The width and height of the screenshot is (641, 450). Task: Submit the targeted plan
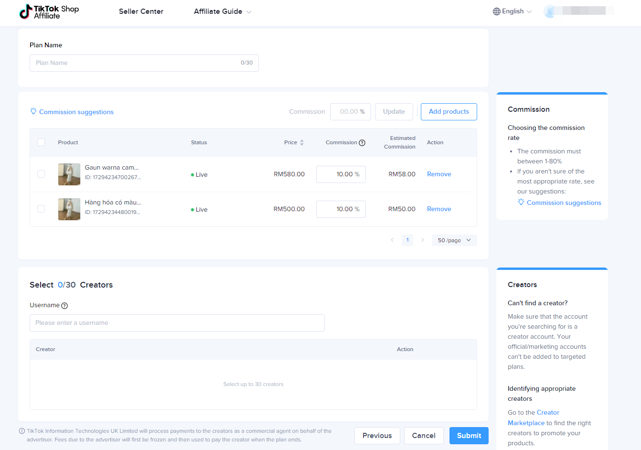469,436
